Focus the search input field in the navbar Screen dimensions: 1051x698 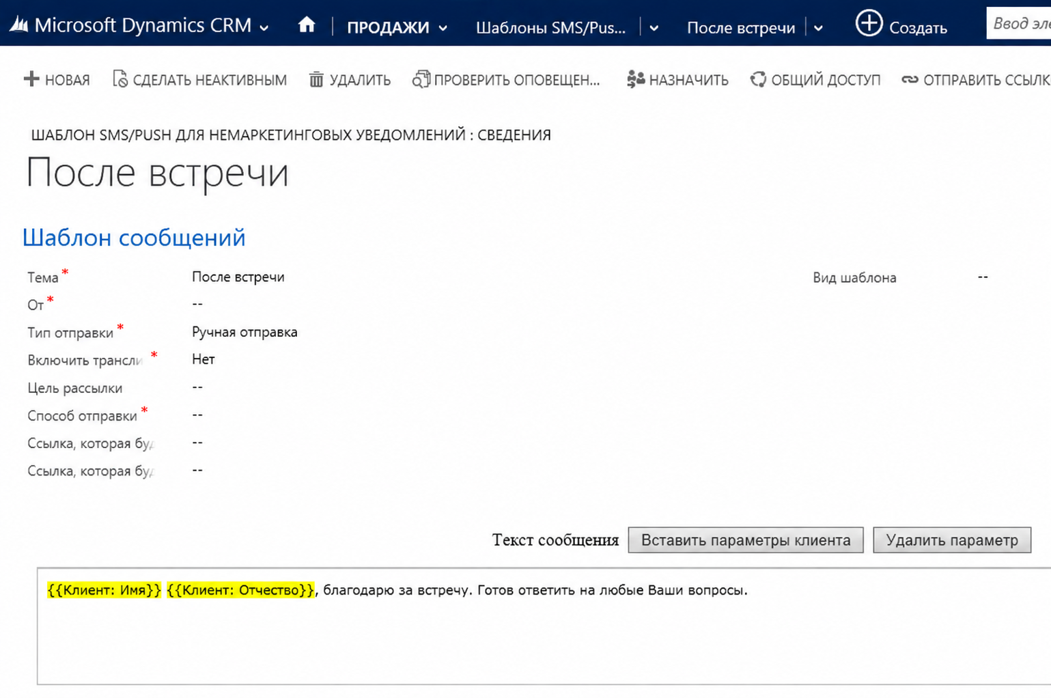(x=1019, y=23)
